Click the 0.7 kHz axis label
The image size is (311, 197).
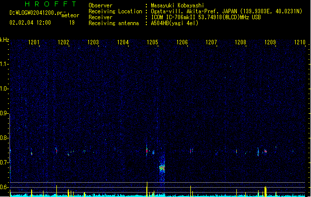coord(4,163)
